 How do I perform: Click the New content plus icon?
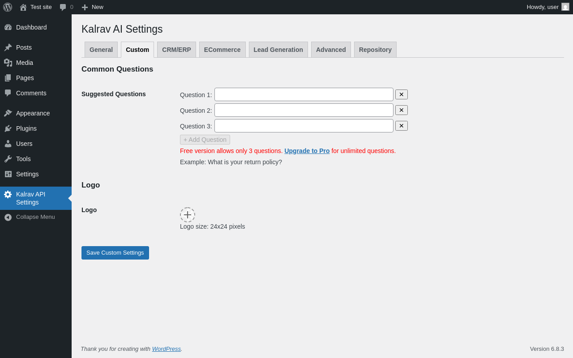[x=85, y=7]
